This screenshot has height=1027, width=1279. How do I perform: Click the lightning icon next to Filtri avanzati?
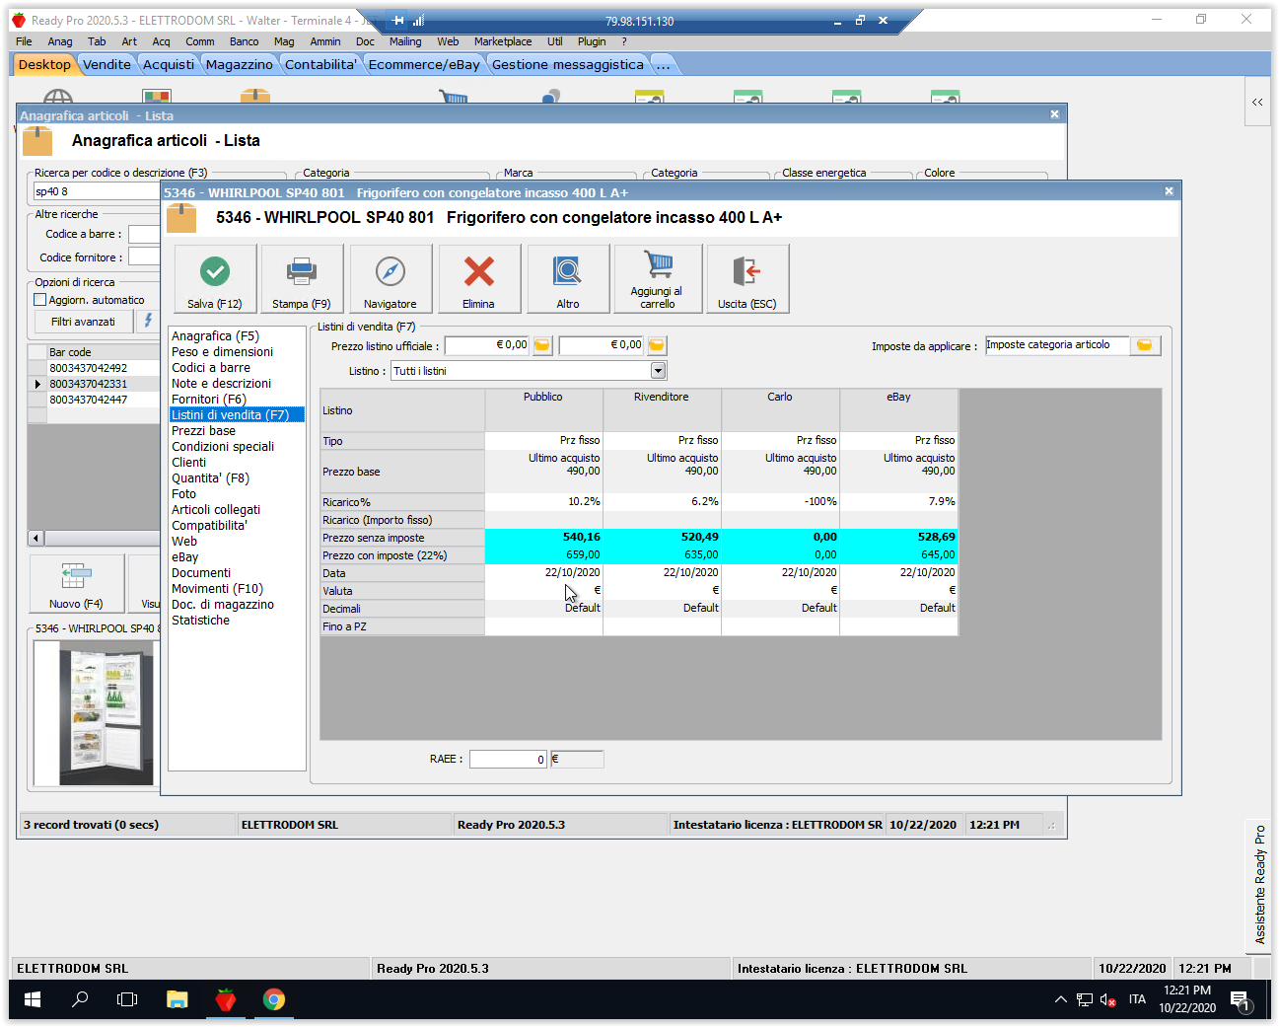(x=148, y=321)
